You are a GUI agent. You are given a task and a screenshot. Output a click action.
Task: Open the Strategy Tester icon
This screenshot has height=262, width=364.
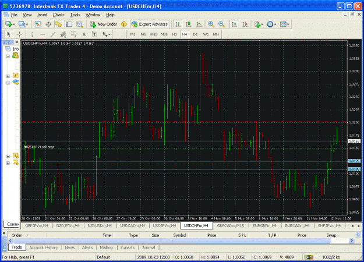pos(79,24)
